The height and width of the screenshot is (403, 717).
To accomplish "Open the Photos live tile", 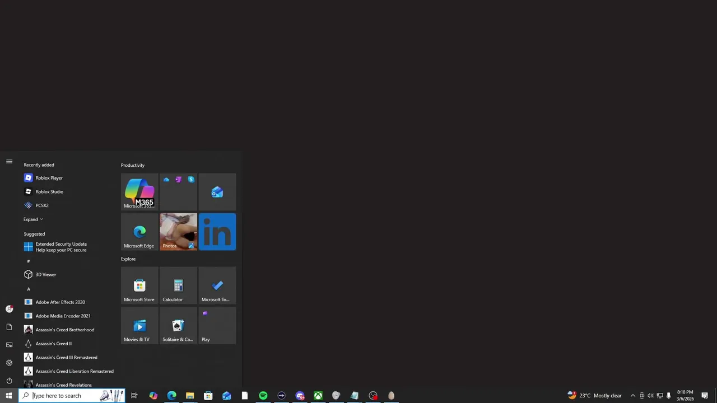I will tap(178, 232).
